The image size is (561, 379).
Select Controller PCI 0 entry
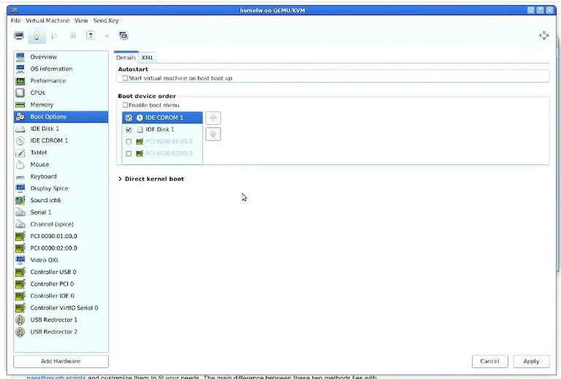pos(61,284)
